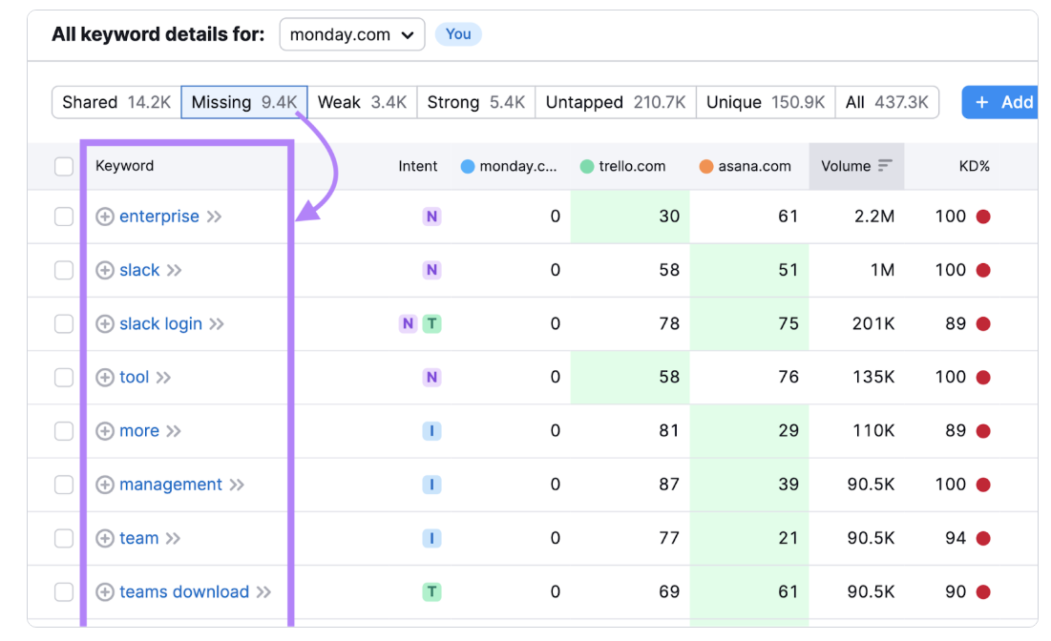The width and height of the screenshot is (1051, 641).
Task: Open the monday.com domain dropdown
Action: pos(351,34)
